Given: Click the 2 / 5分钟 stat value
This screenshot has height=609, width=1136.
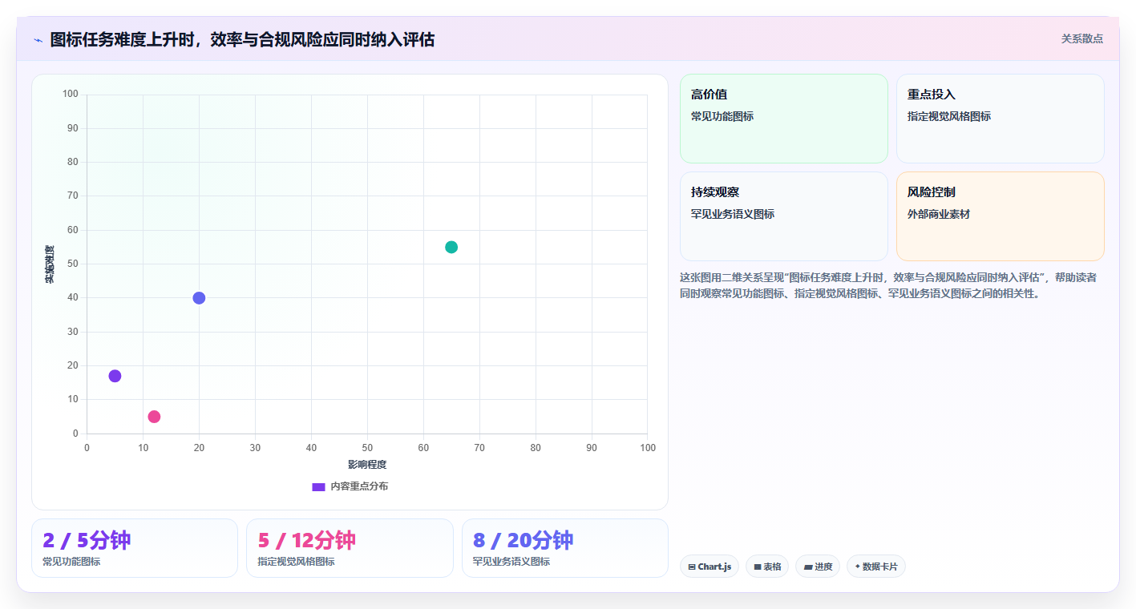Looking at the screenshot, I should point(87,540).
